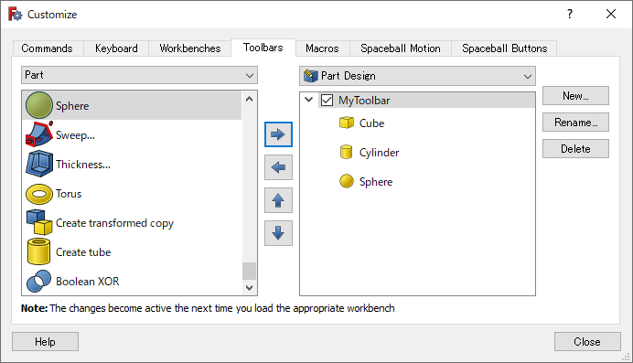Open the Workbenches tab
The height and width of the screenshot is (363, 633).
(189, 48)
